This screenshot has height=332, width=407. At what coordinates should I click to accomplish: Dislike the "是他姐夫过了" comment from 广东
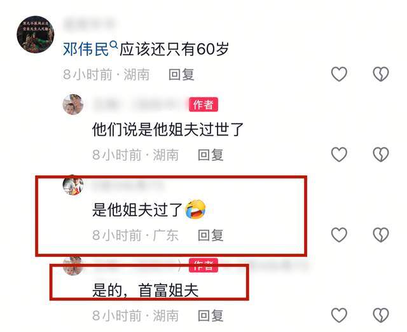click(x=381, y=235)
